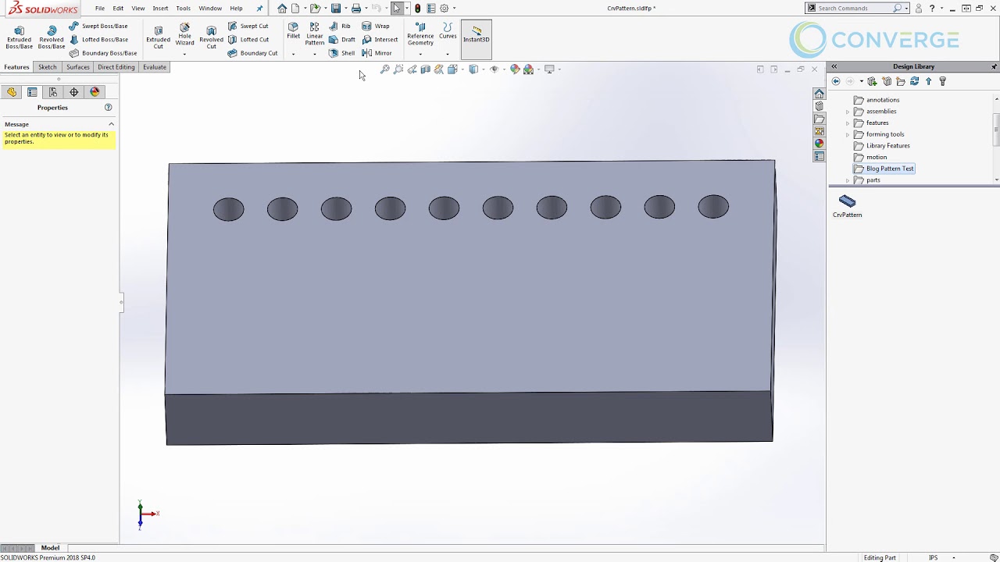Apply the Fillet tool
This screenshot has width=1000, height=562.
point(293,31)
